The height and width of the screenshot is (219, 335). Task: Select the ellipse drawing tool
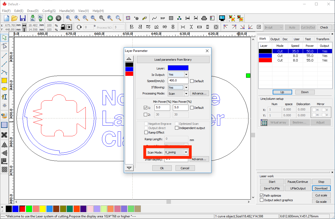(x=4, y=89)
